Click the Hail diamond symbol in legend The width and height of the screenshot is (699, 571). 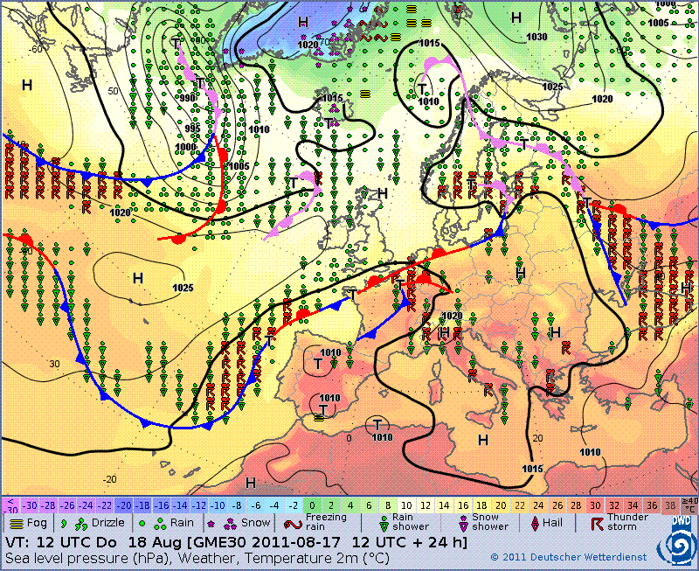coord(535,523)
